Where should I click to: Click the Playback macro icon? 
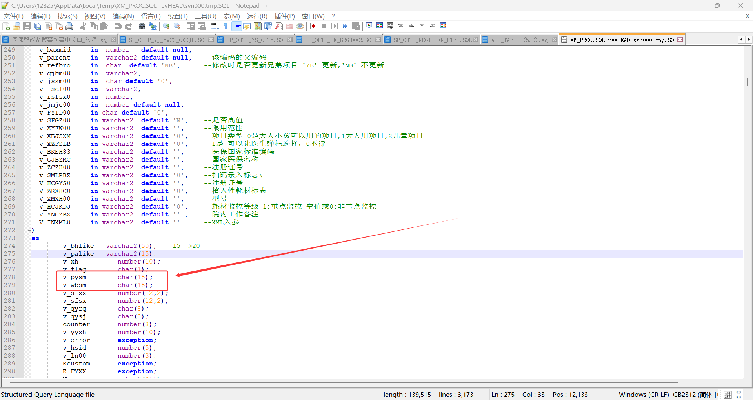tap(335, 26)
